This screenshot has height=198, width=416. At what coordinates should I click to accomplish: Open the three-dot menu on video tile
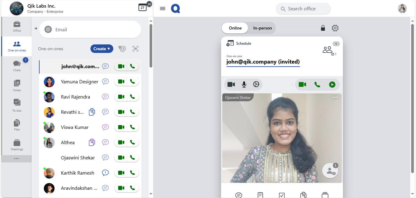click(335, 97)
